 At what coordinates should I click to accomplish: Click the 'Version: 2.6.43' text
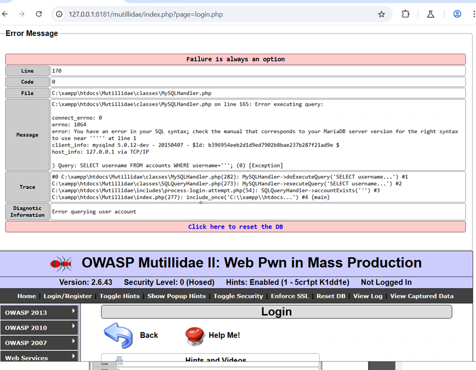pos(85,282)
